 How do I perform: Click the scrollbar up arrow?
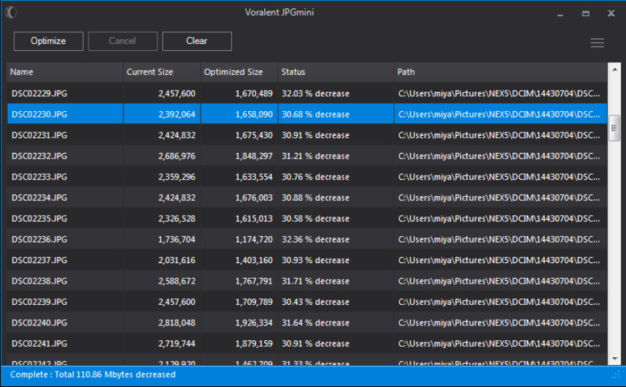pos(615,69)
